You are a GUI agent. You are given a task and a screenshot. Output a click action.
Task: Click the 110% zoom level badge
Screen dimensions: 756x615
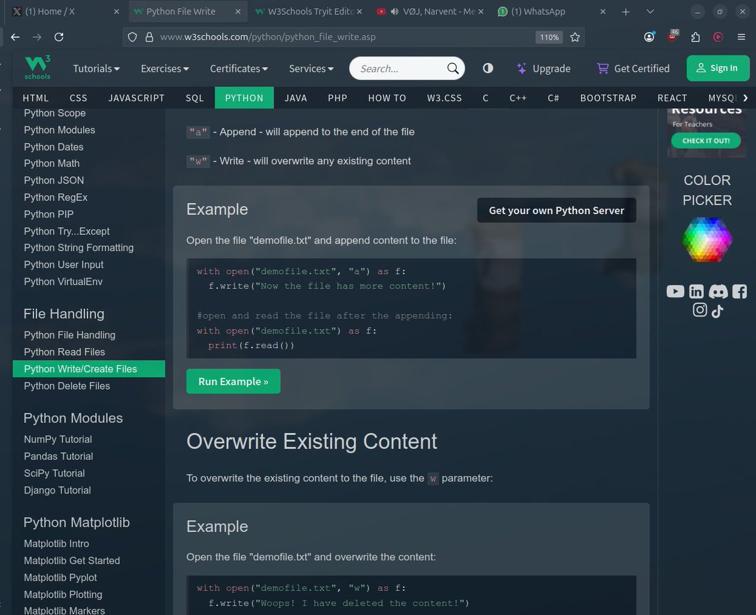[549, 37]
